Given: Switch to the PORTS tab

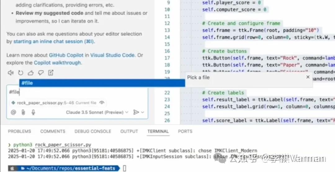Looking at the screenshot, I should (x=185, y=131).
